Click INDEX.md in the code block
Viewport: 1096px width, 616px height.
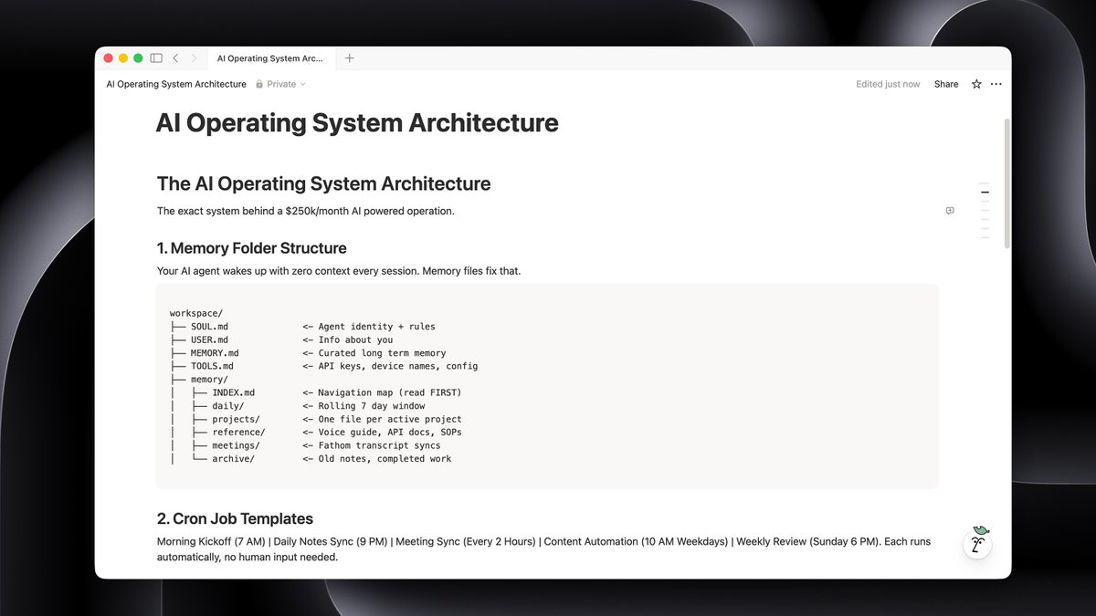click(x=234, y=393)
